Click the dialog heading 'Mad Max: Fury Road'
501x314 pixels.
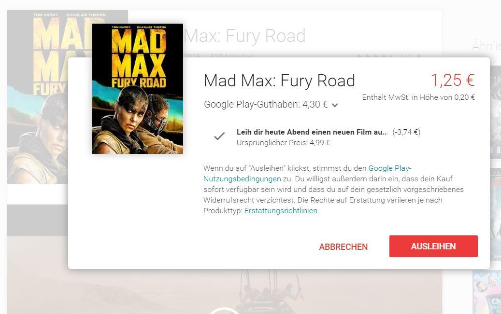(x=279, y=81)
